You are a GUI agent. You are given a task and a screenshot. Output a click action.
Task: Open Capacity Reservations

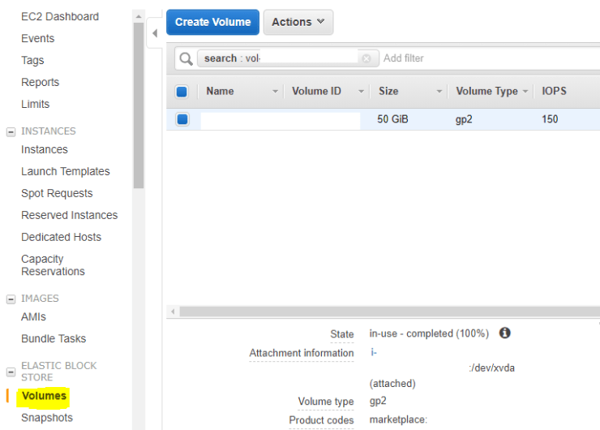[53, 265]
